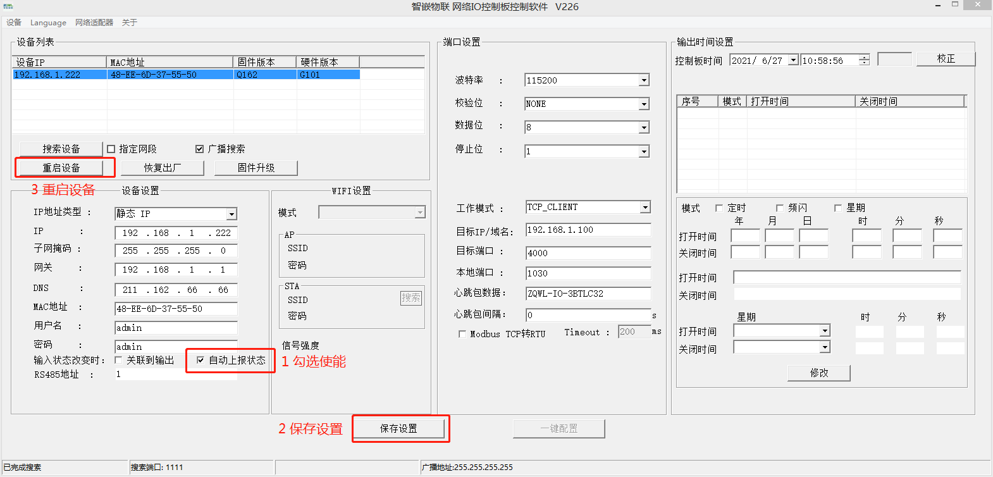993x477 pixels.
Task: Click the 保存设置 button
Action: (x=398, y=428)
